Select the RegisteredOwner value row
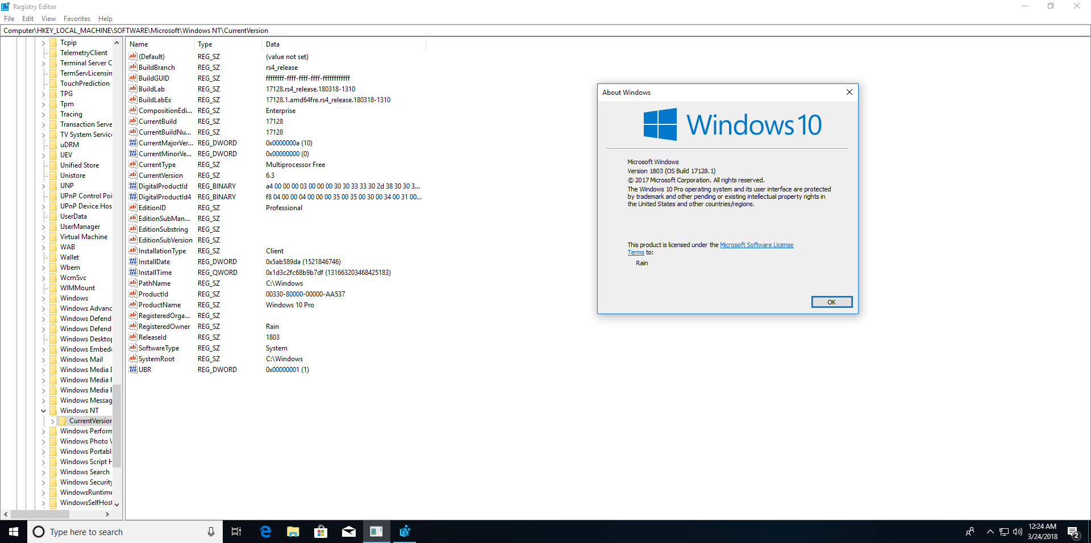Screen dimensions: 1091x543 276,326
